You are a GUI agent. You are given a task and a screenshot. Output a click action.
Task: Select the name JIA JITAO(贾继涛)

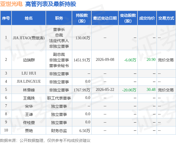point(29,38)
